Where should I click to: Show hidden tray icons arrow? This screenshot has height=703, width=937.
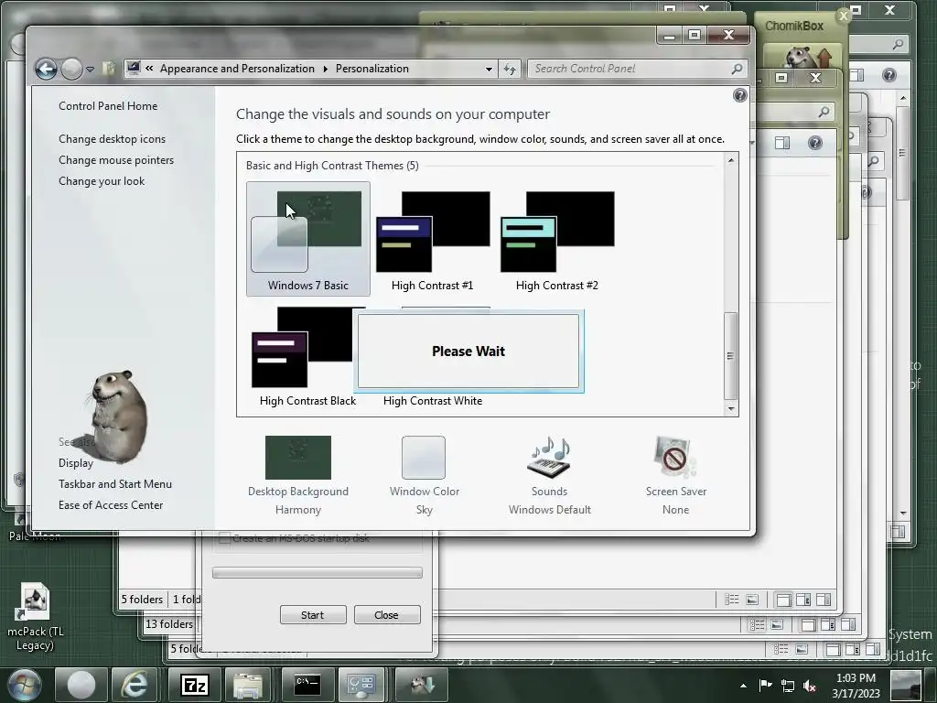pyautogui.click(x=743, y=686)
